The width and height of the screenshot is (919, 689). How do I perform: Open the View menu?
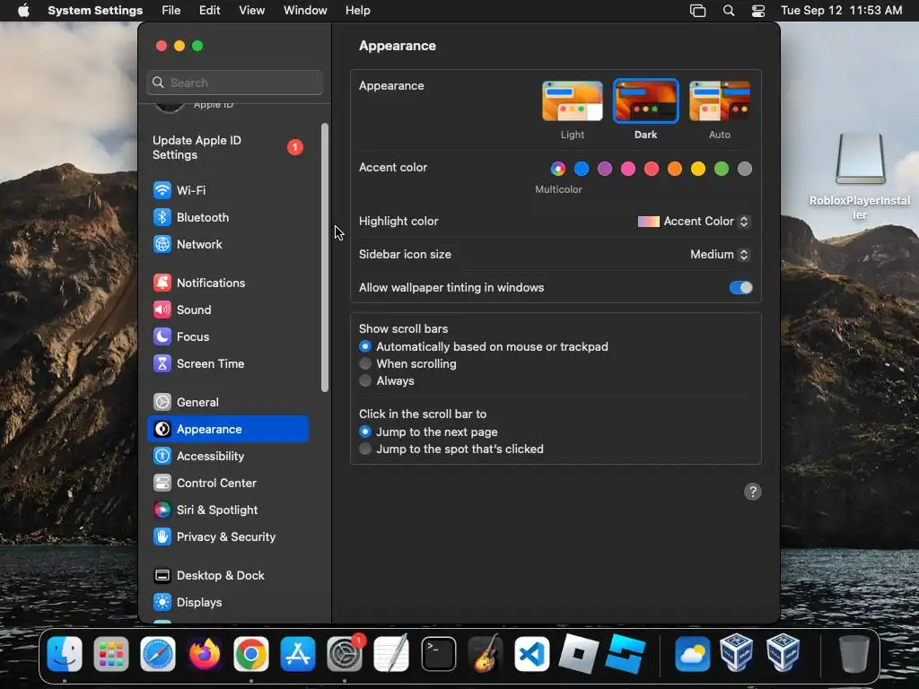(252, 11)
